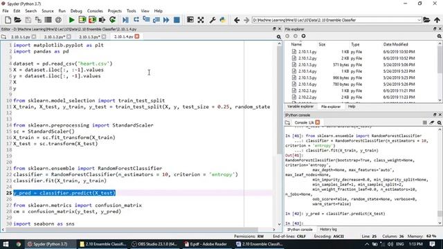Switch to the History log tab
The height and width of the screenshot is (249, 443).
pyautogui.click(x=328, y=230)
